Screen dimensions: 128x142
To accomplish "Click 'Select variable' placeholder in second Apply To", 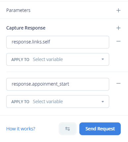I will coord(48,102).
